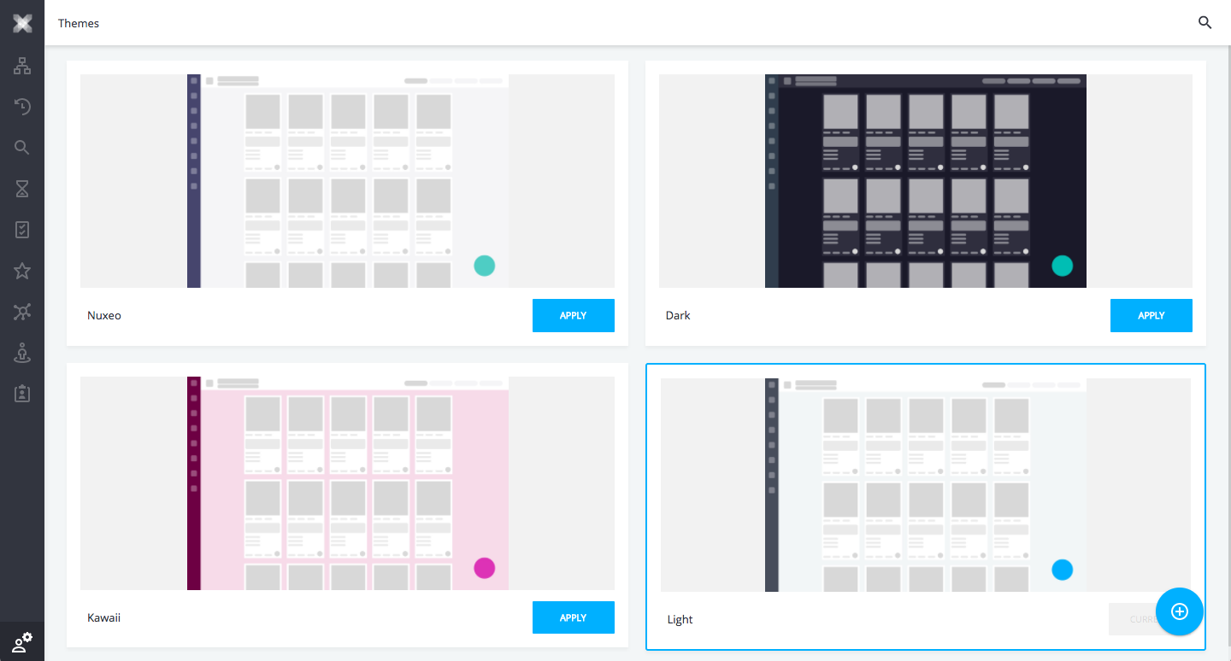Open user settings icon at sidebar bottom
The image size is (1231, 661).
[22, 642]
